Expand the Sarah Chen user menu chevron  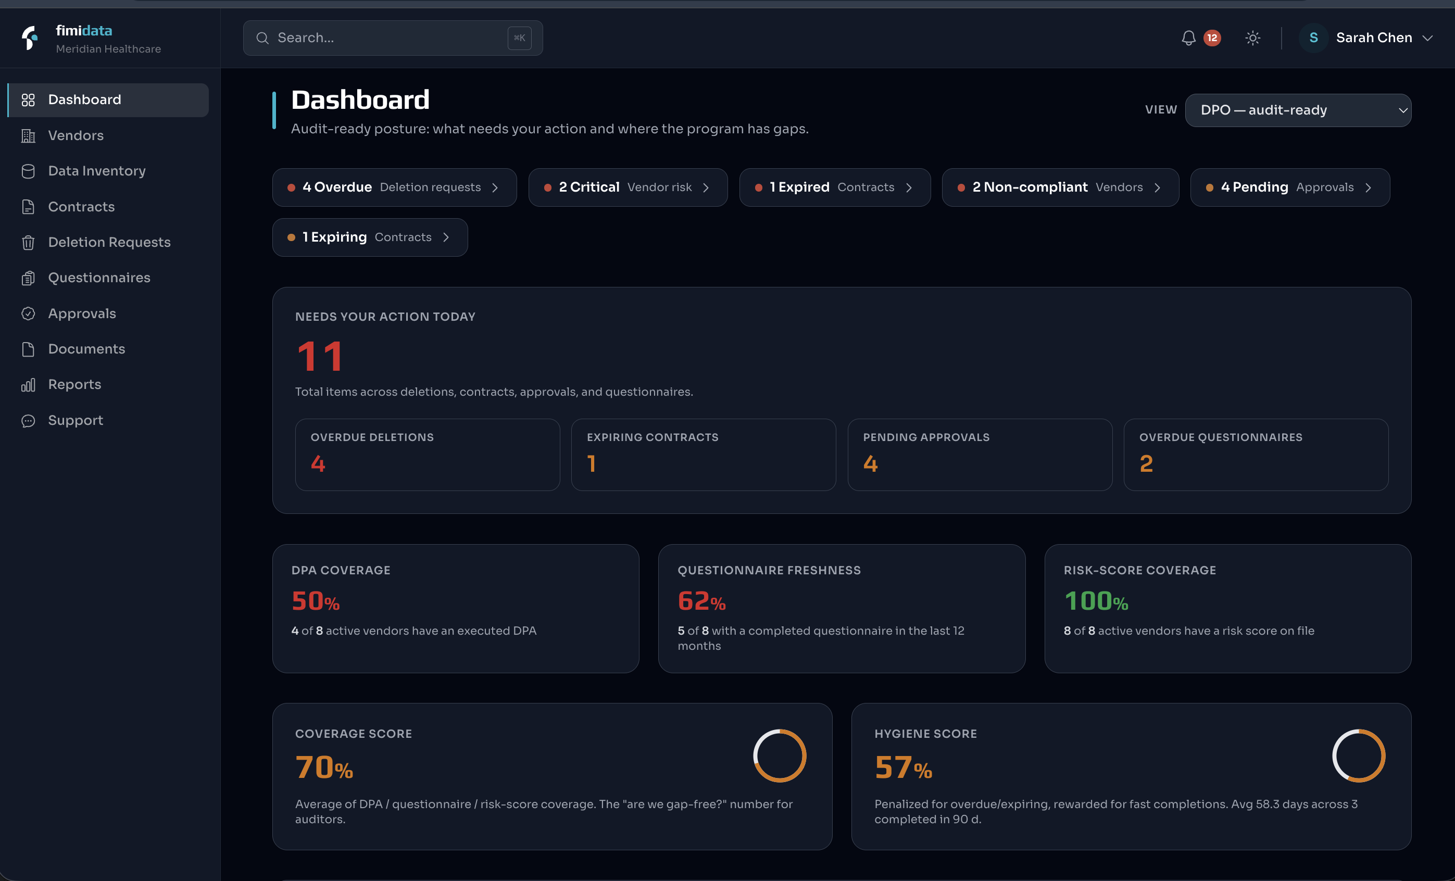coord(1427,38)
